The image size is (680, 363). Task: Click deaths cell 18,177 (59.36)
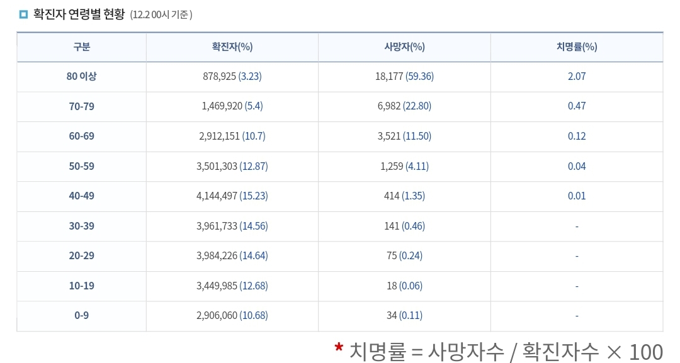[404, 76]
